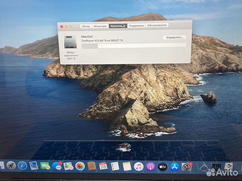This screenshot has height=181, width=242.
Task: Launch Safari from the Dock
Action: click(23, 166)
